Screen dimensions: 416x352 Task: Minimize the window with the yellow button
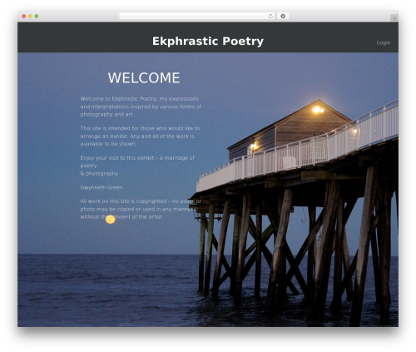30,16
